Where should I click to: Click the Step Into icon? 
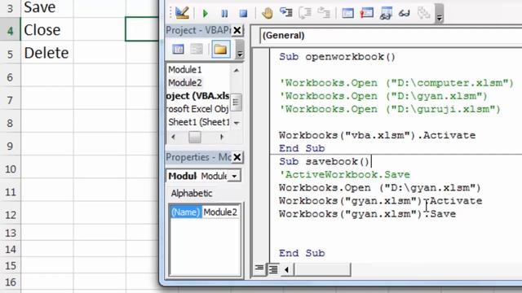click(286, 13)
